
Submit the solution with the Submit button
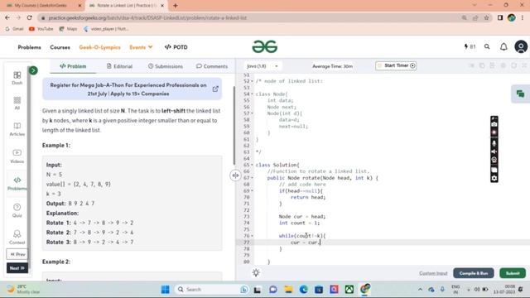[x=513, y=273]
